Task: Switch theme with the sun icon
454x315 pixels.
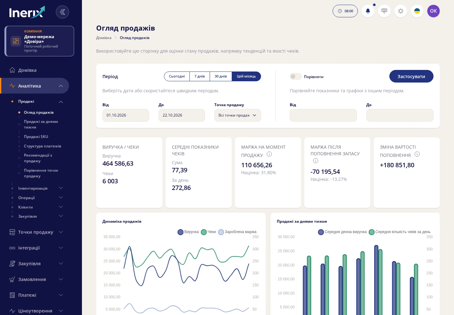Action: [401, 11]
